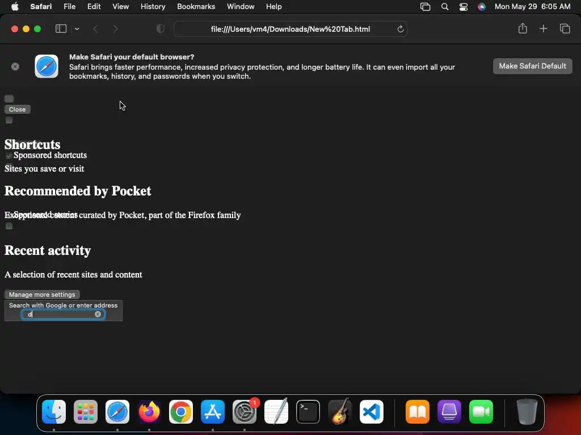
Task: Open the Bookmarks menu
Action: [x=196, y=7]
